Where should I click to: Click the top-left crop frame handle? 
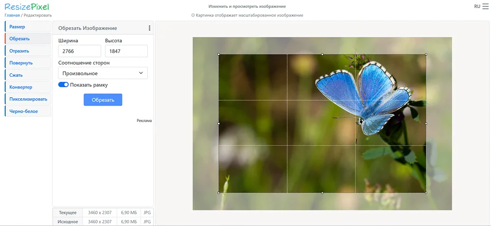[218, 55]
